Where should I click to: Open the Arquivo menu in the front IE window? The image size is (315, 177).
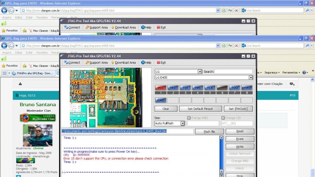pos(7,53)
